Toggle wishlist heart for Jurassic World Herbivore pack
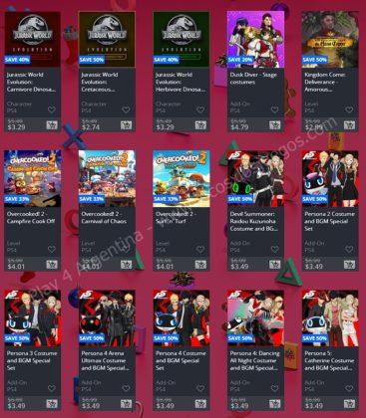The width and height of the screenshot is (366, 418). click(200, 109)
